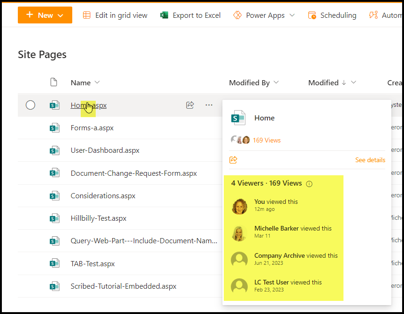Expand the Name column header menu
This screenshot has height=314, width=404.
[x=97, y=82]
